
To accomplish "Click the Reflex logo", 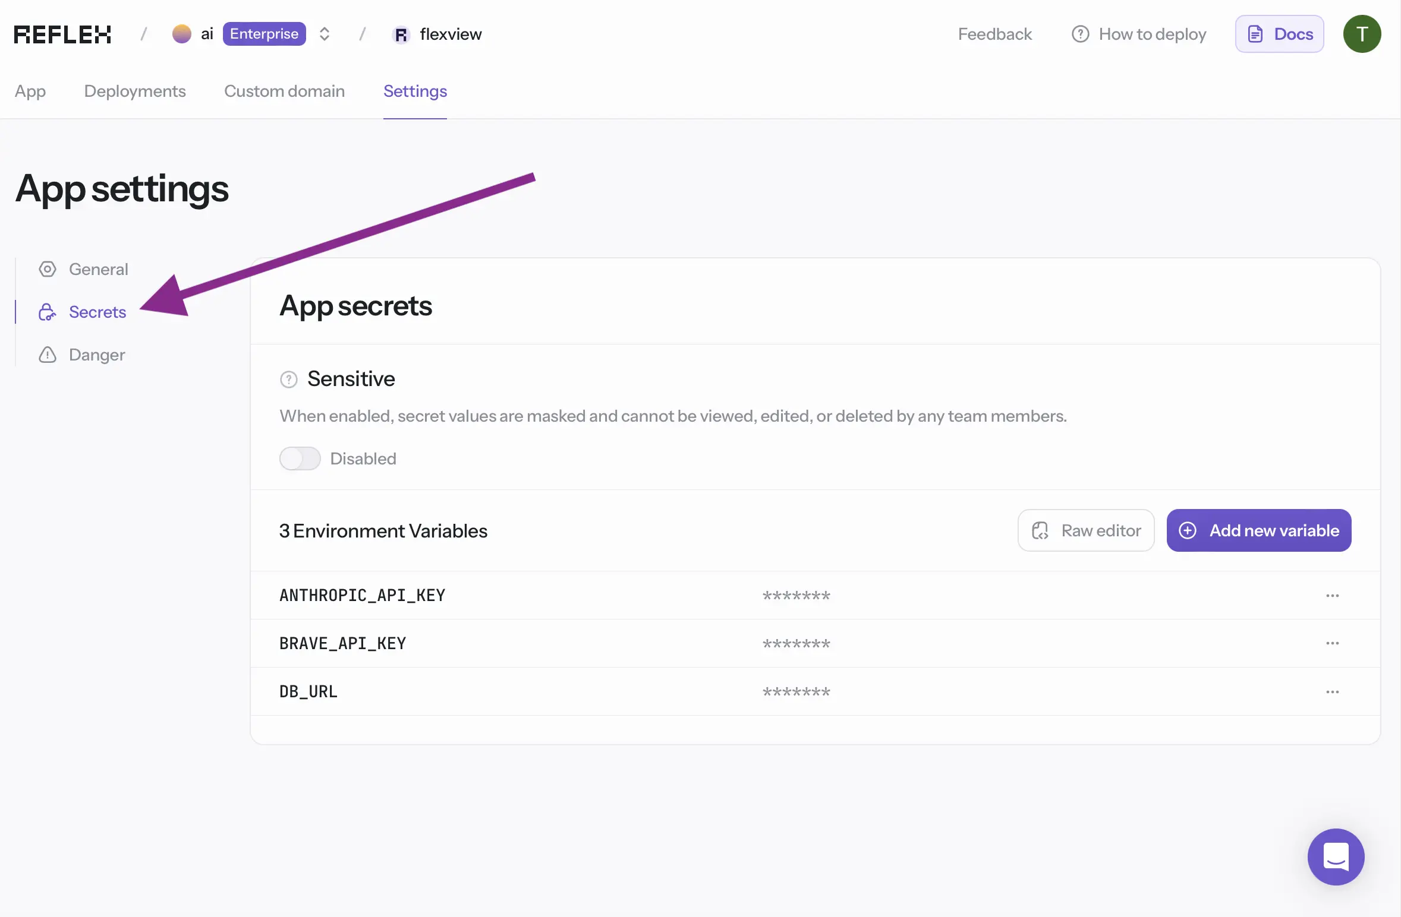I will pos(62,34).
